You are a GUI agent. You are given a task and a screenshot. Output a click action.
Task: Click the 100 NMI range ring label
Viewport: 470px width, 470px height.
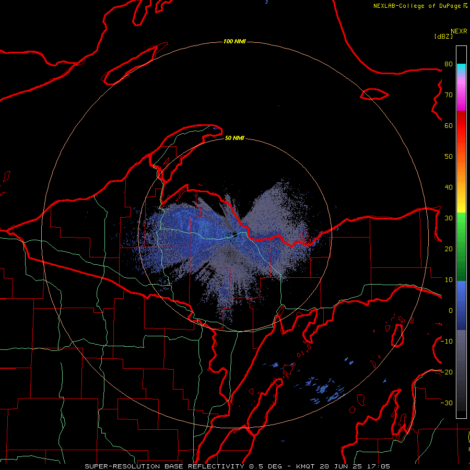coord(234,41)
